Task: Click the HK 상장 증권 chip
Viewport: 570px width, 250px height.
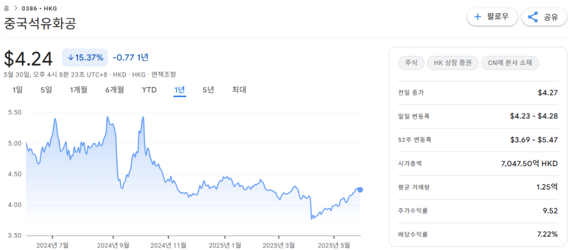Action: coord(452,63)
